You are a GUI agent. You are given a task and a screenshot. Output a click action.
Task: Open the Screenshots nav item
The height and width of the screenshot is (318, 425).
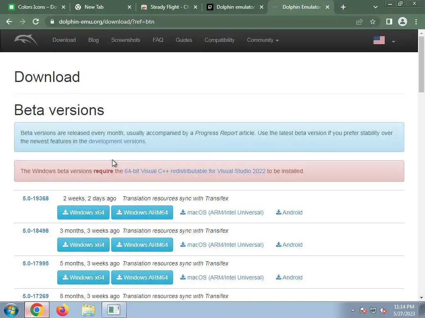pos(125,40)
